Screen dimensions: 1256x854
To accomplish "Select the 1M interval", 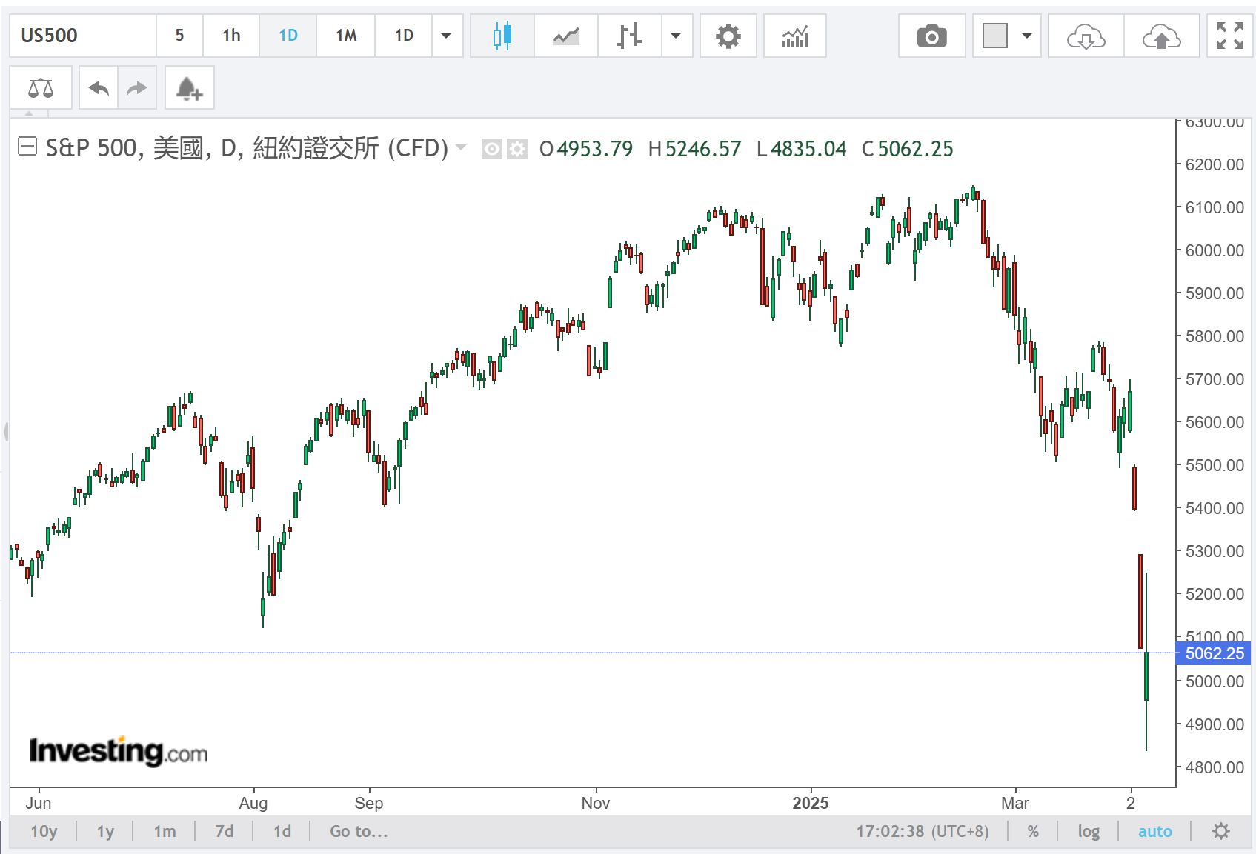I will [x=346, y=36].
